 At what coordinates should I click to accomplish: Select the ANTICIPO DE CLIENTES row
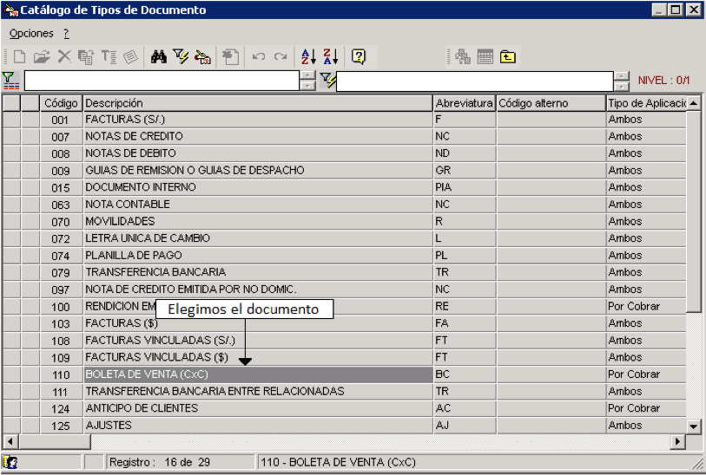[x=345, y=408]
